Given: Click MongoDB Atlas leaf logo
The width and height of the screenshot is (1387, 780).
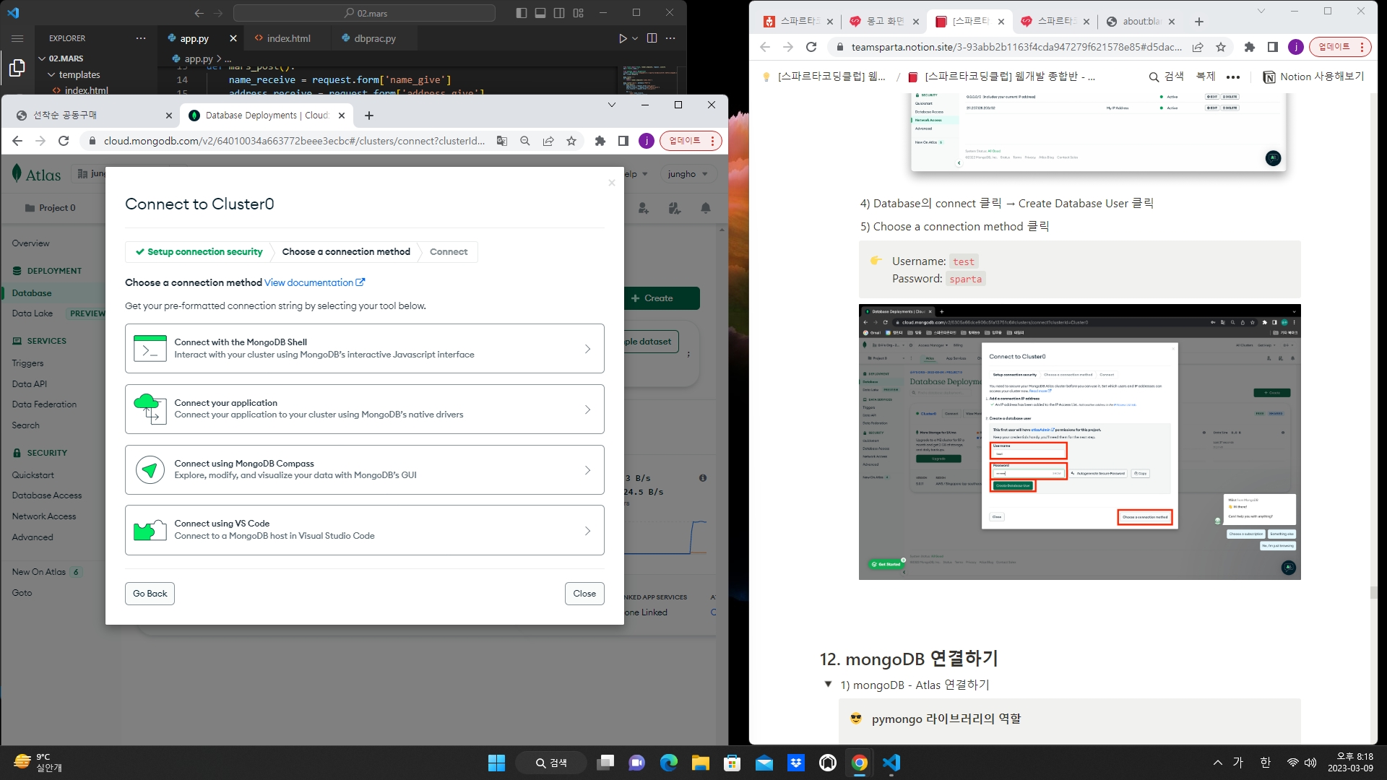Looking at the screenshot, I should (x=17, y=174).
